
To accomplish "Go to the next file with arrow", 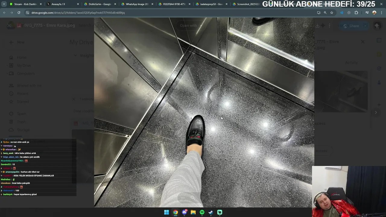I will 376,112.
